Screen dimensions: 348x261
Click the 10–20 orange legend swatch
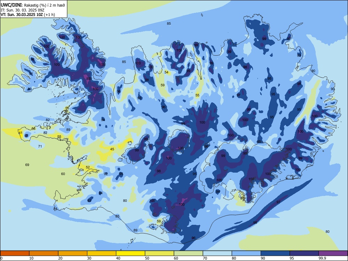click(x=44, y=253)
